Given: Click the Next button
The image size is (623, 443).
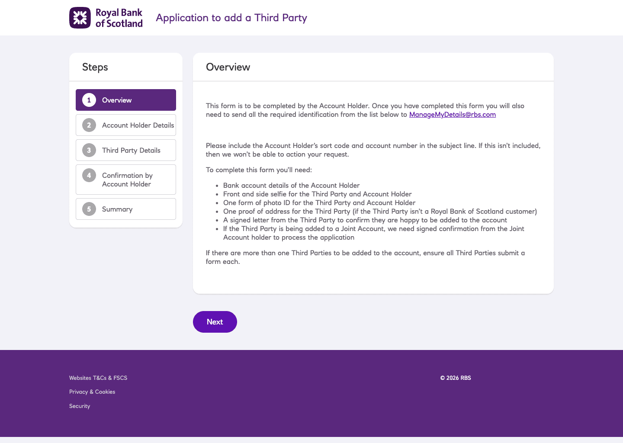Looking at the screenshot, I should 215,322.
